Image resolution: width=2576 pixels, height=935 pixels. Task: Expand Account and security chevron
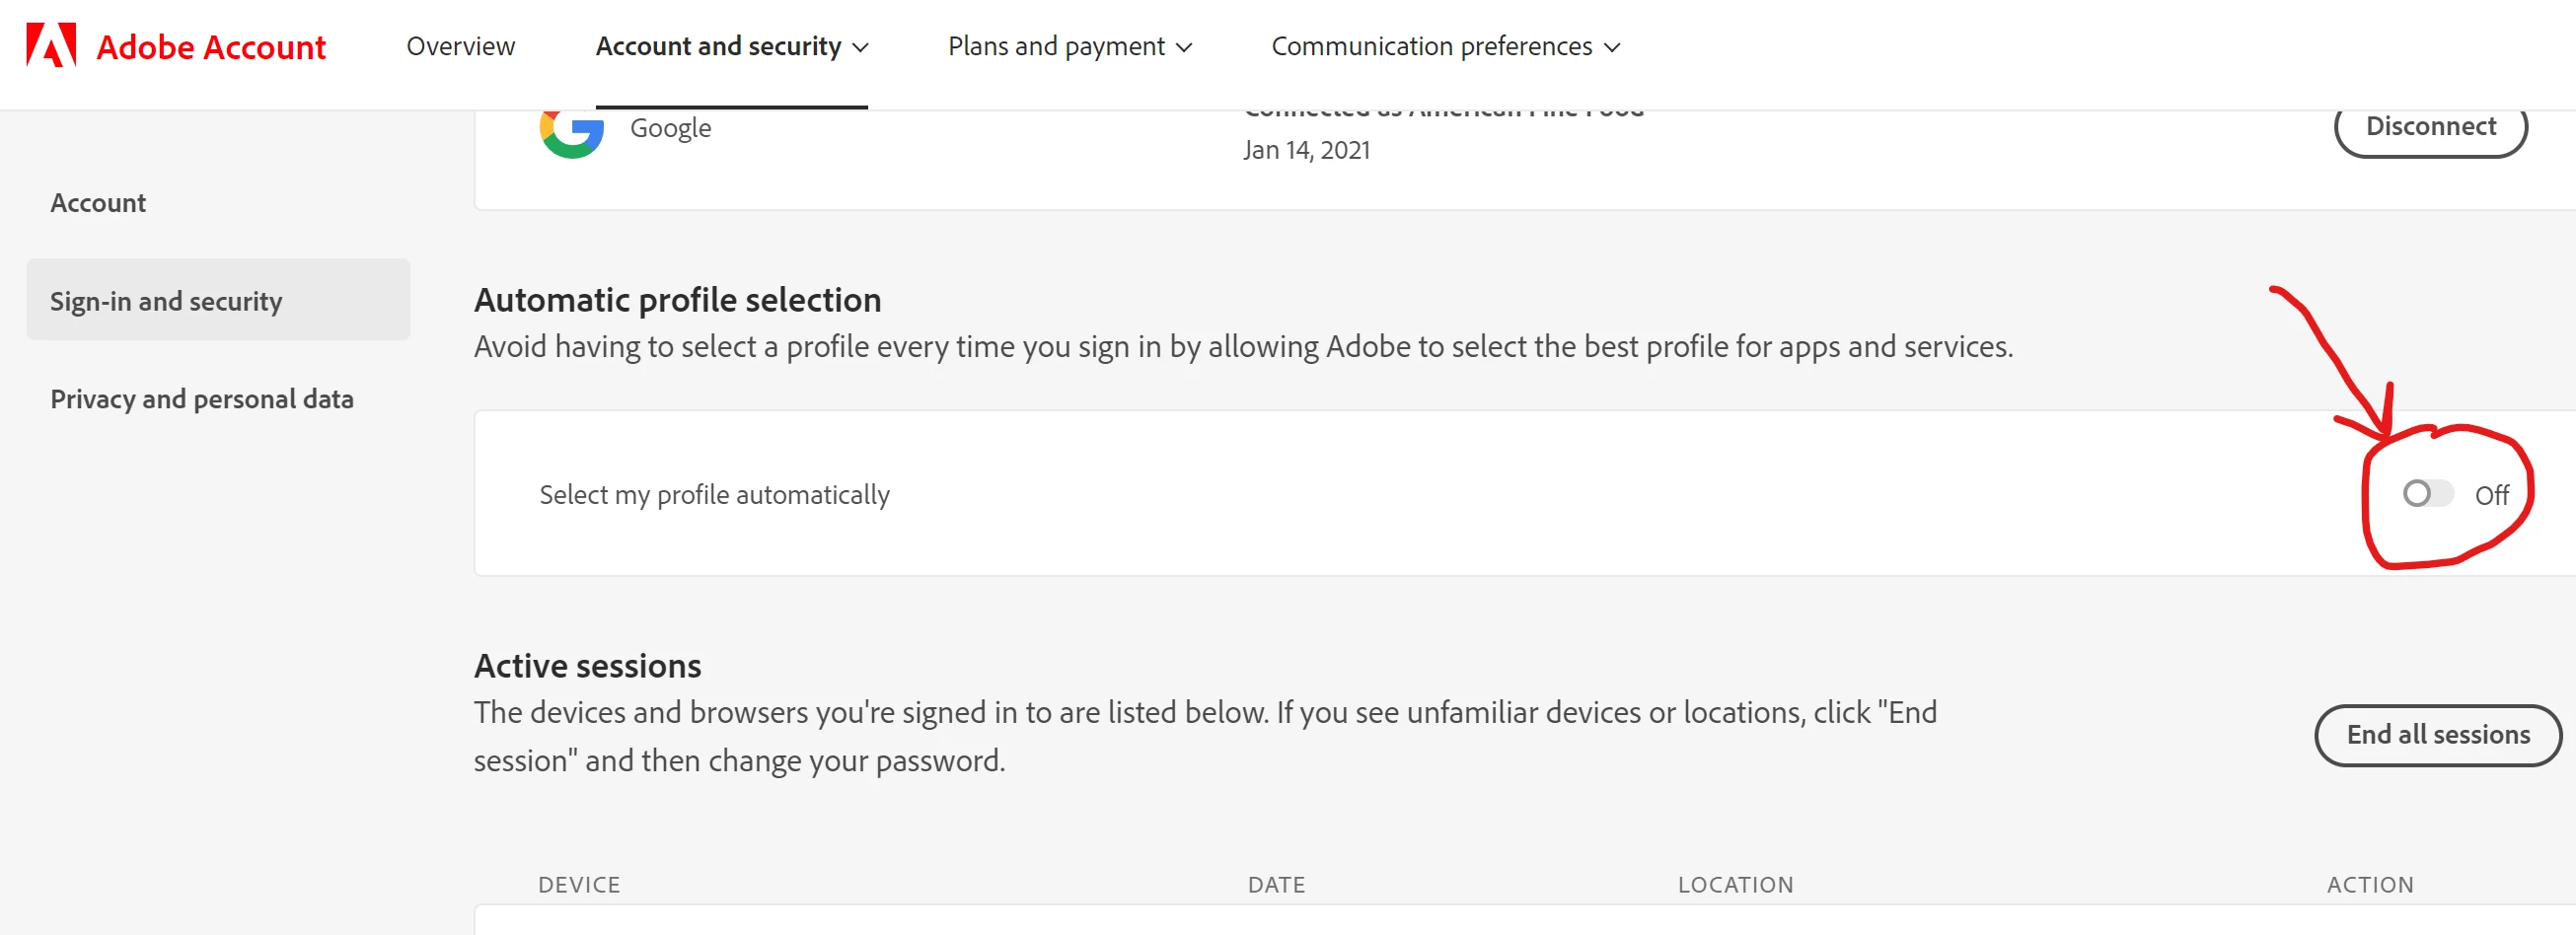[x=860, y=47]
